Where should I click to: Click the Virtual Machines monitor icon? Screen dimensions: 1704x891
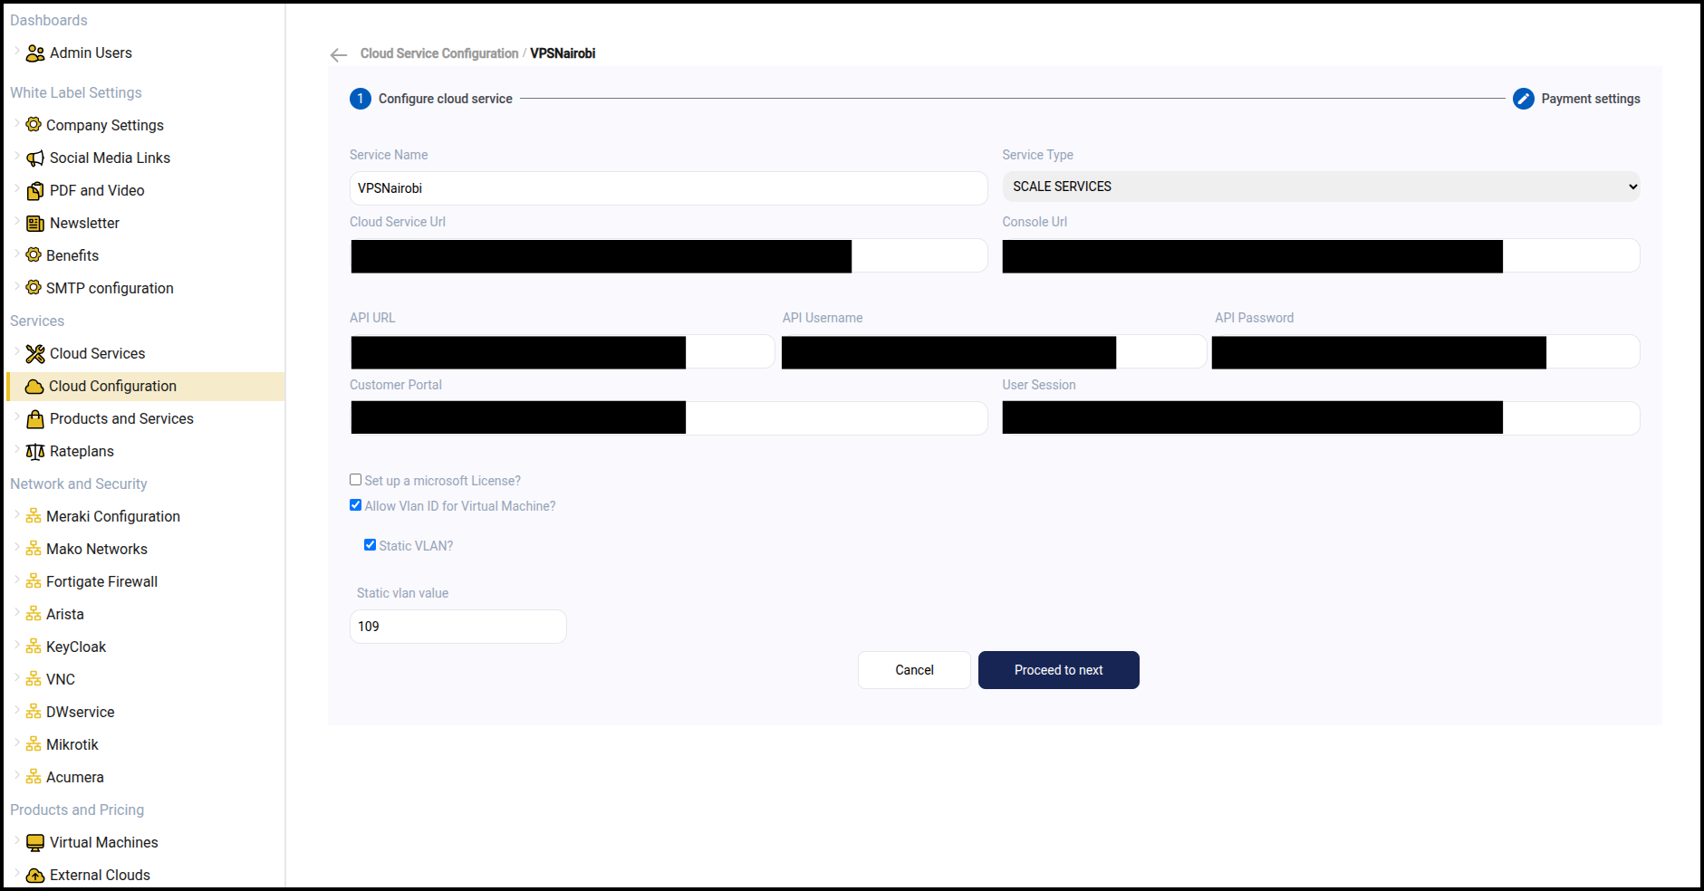point(35,843)
